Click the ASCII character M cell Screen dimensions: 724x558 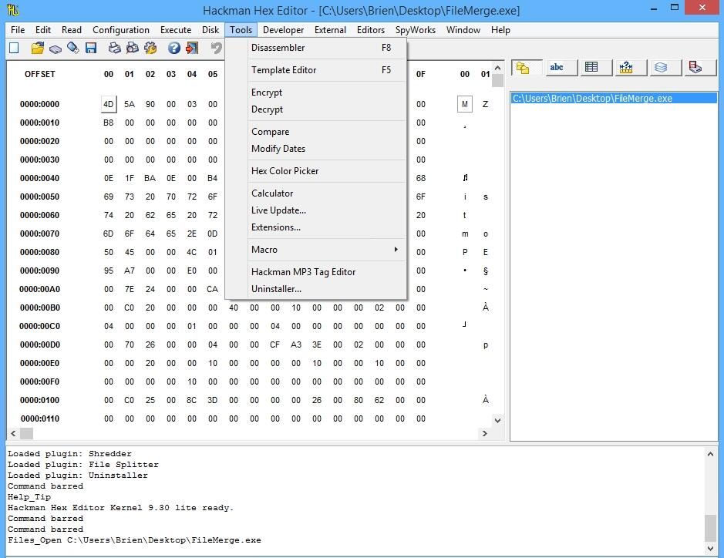point(464,104)
